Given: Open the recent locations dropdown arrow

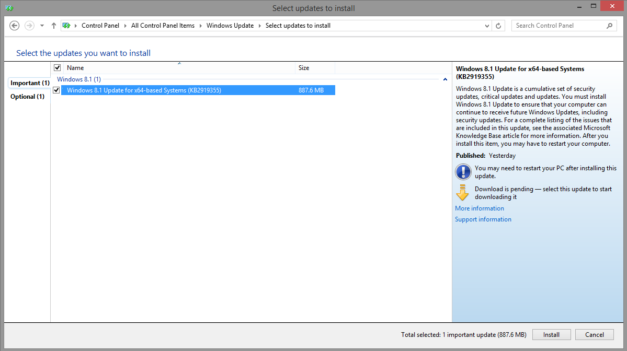Looking at the screenshot, I should pyautogui.click(x=42, y=26).
